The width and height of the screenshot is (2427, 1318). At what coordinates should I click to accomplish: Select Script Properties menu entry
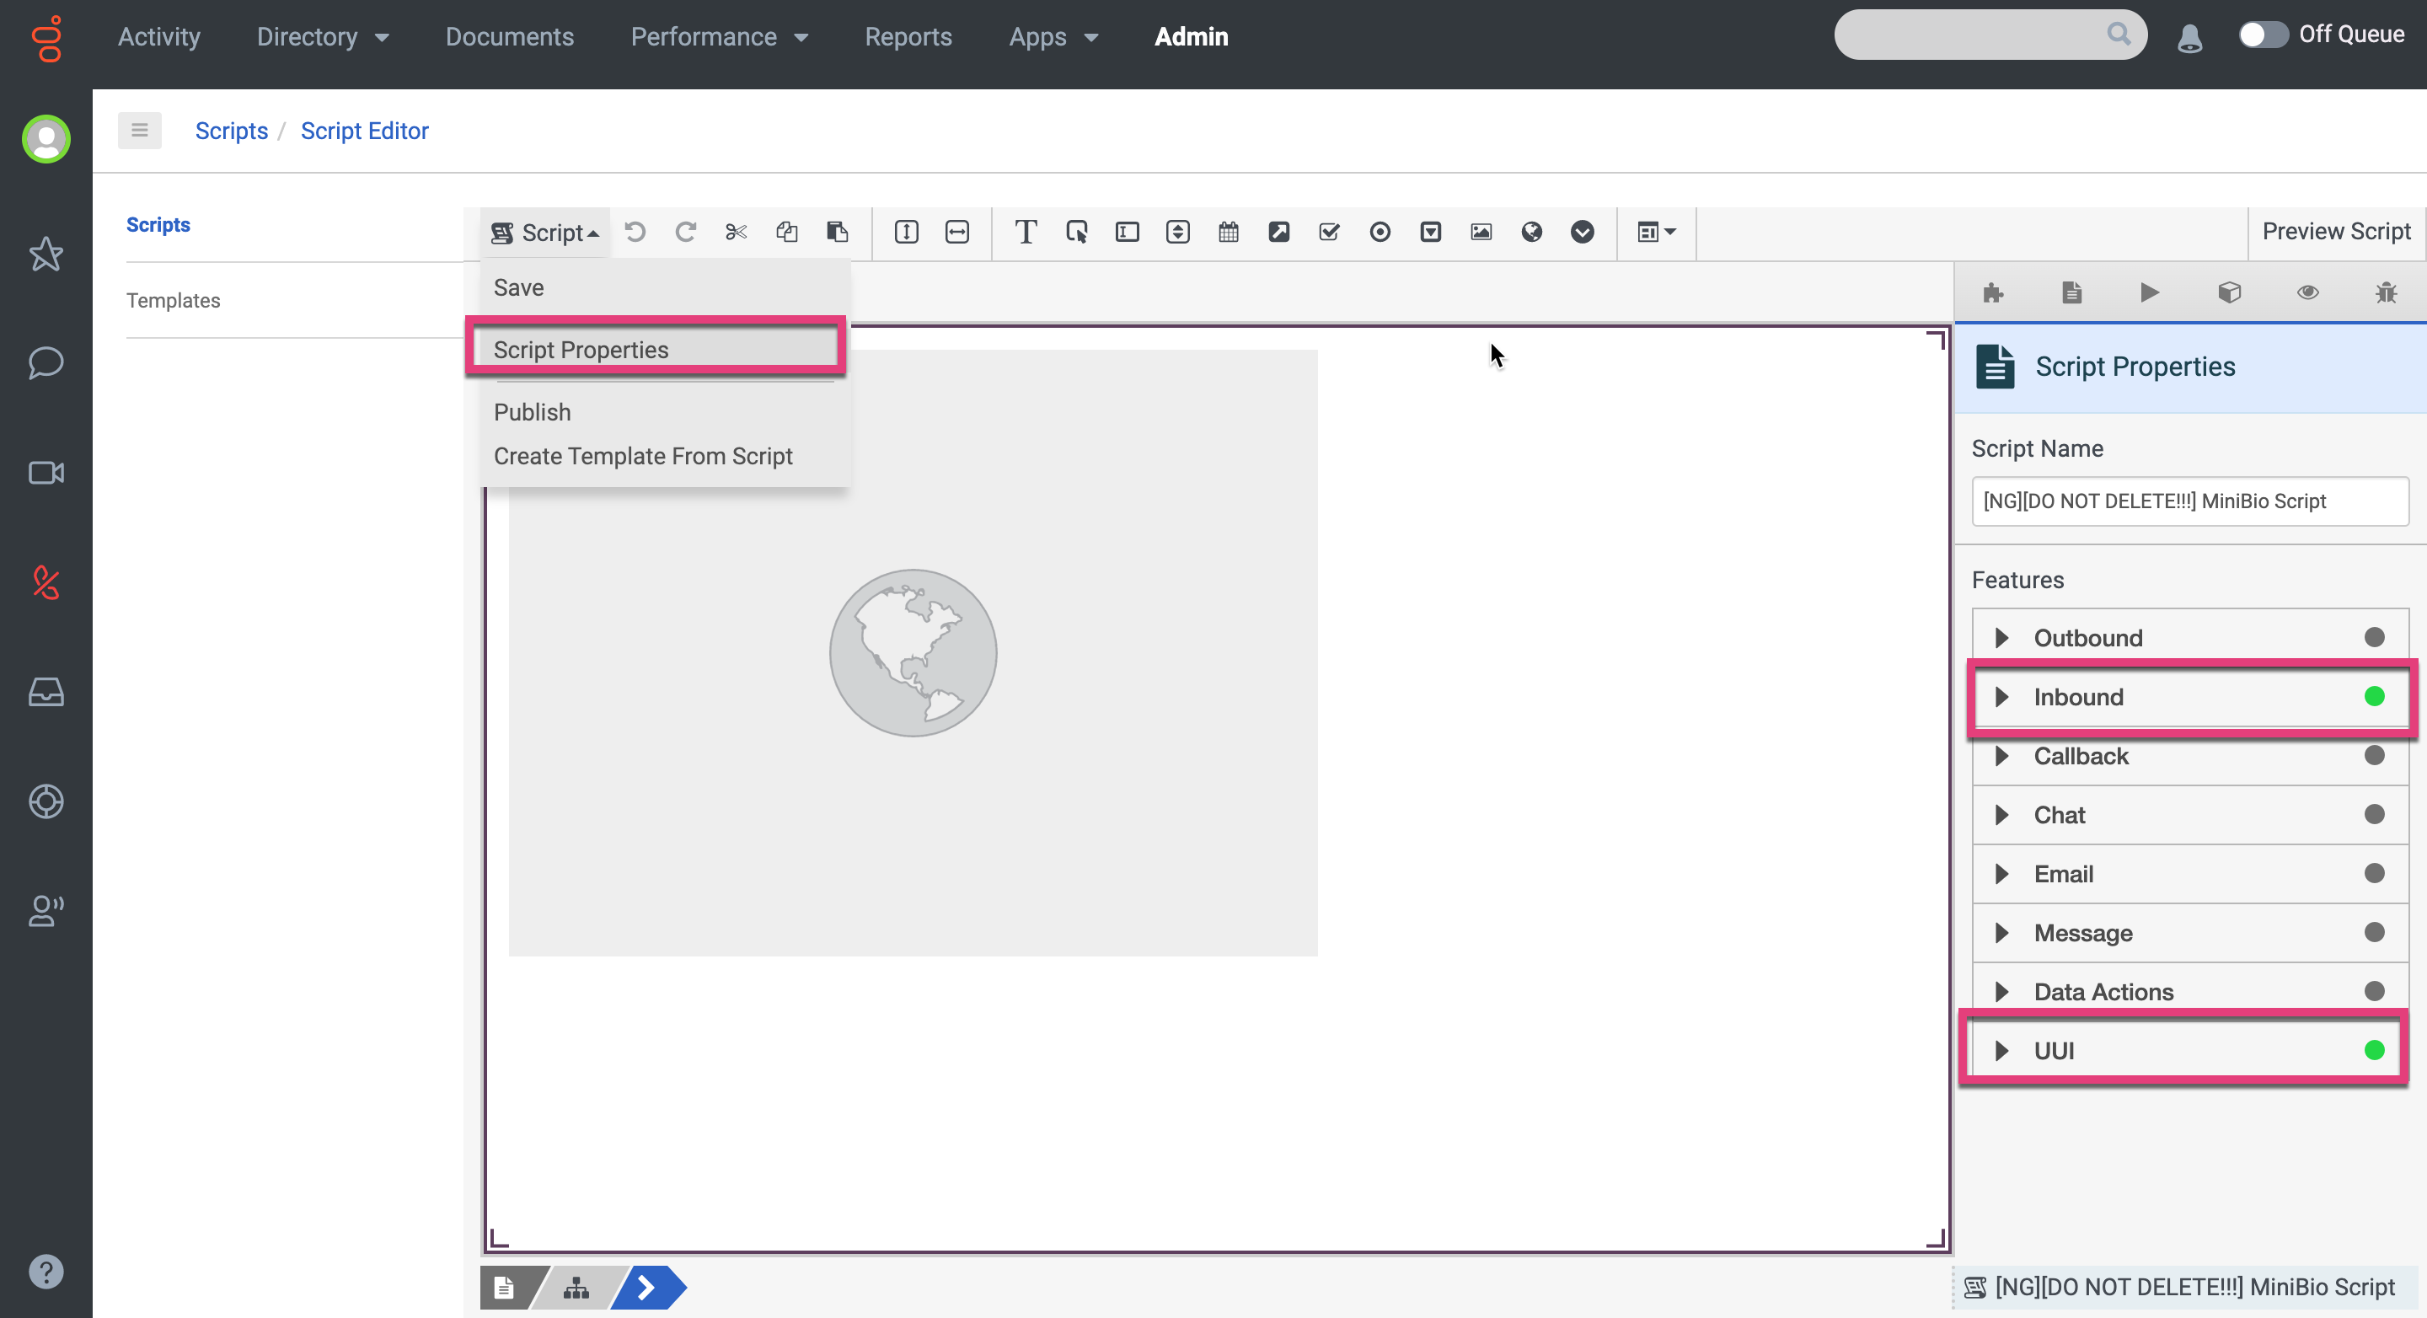[x=581, y=350]
